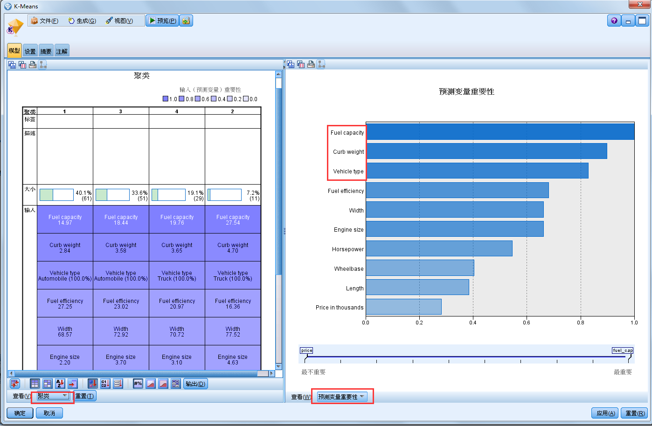The height and width of the screenshot is (426, 652).
Task: Open the help question mark icon
Action: 614,21
